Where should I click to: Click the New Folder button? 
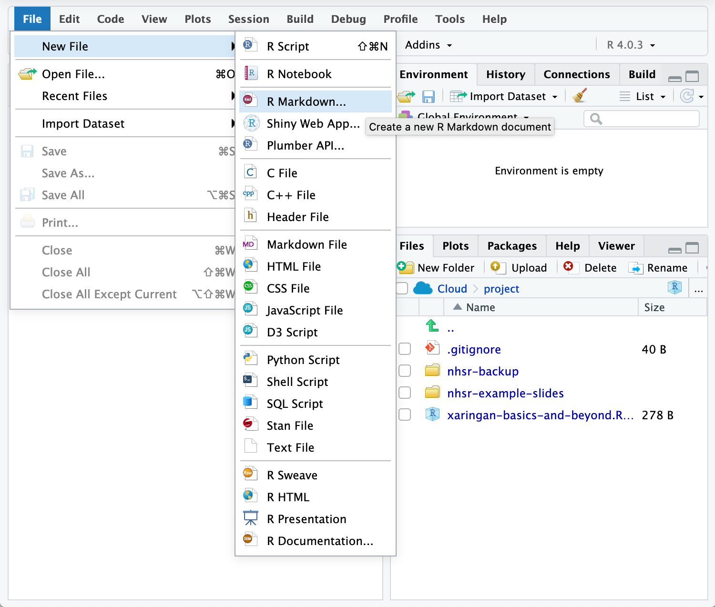click(436, 268)
